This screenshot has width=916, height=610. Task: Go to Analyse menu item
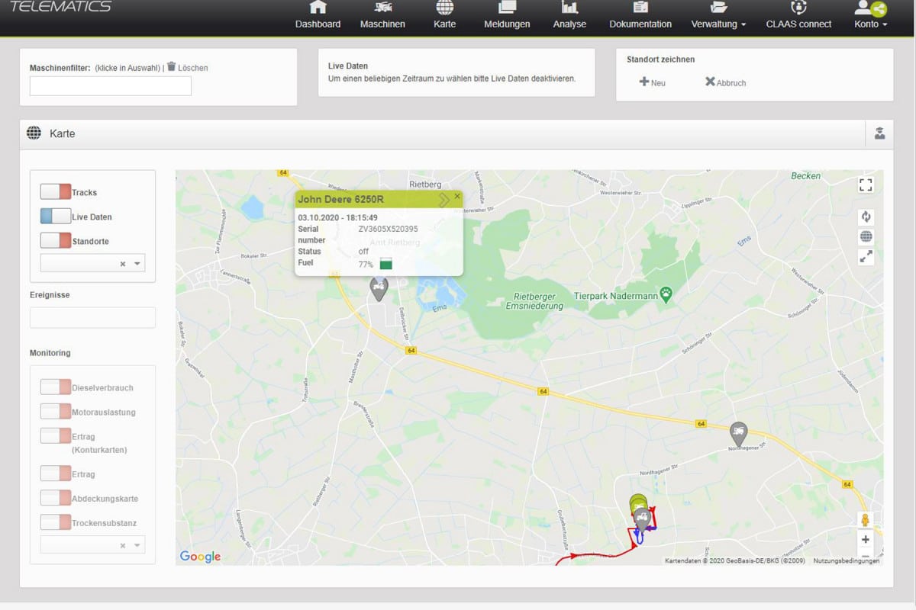coord(569,24)
